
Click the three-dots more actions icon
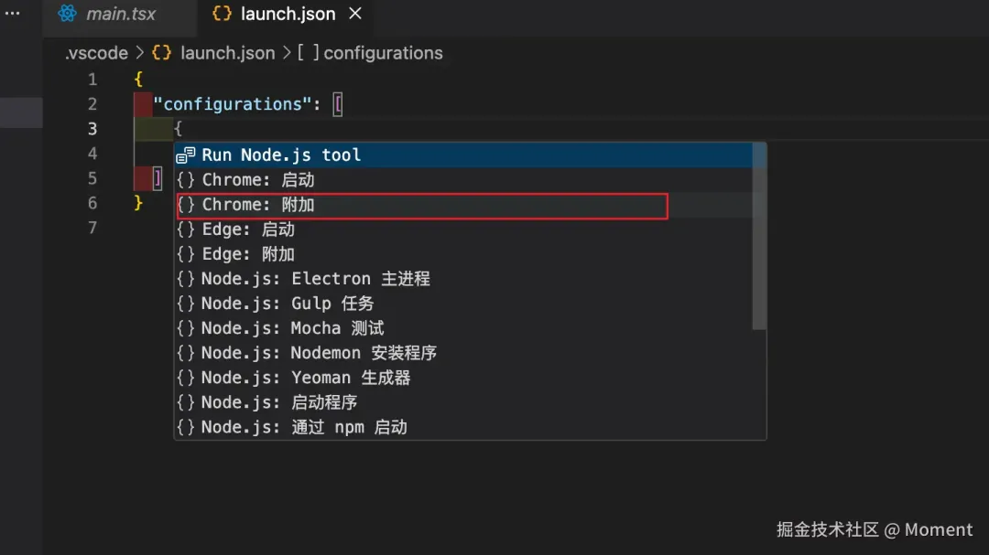pos(12,13)
